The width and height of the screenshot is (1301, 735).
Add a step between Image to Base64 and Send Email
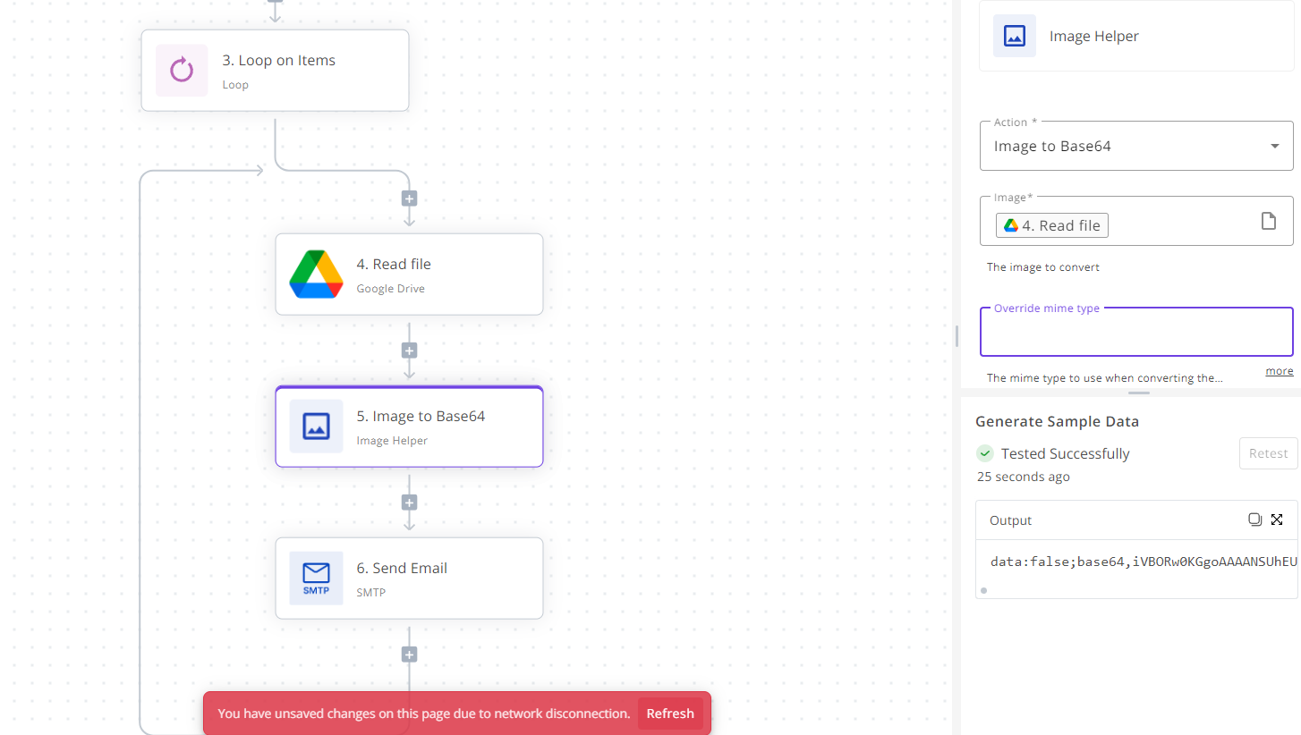(x=409, y=503)
